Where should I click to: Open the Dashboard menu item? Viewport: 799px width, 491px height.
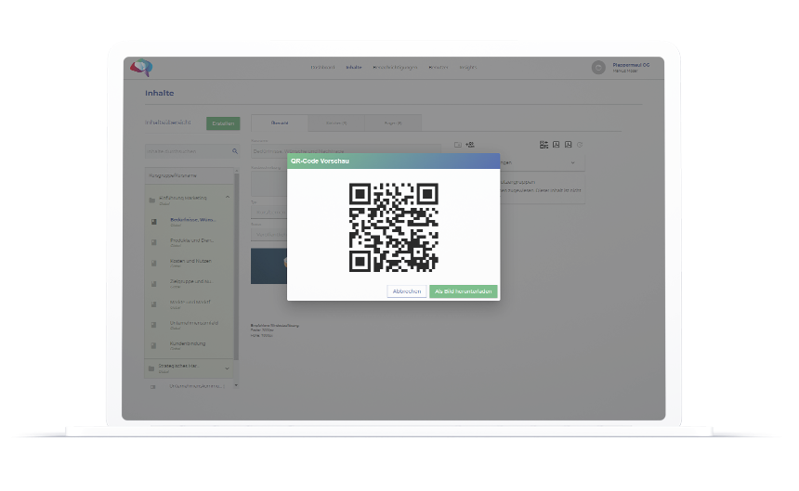point(322,67)
